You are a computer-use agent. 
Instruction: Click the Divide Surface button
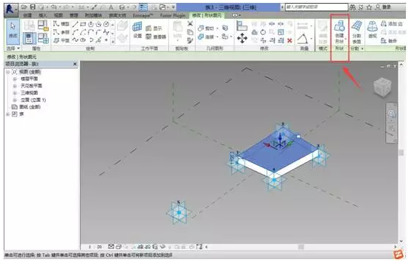tap(356, 32)
